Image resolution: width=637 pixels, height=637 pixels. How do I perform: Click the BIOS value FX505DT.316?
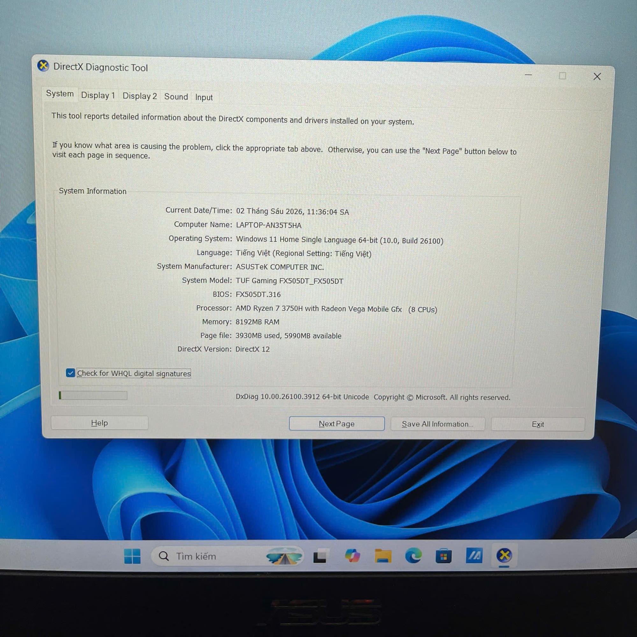pos(258,294)
